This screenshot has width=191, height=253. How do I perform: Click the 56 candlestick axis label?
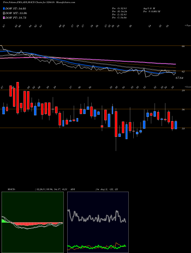183,110
